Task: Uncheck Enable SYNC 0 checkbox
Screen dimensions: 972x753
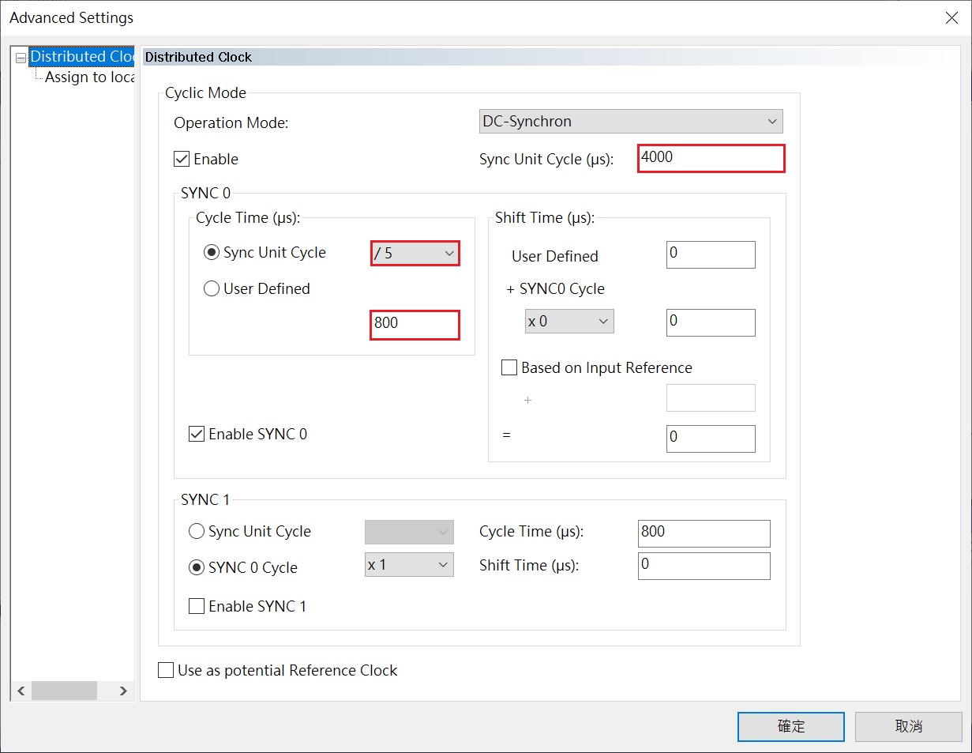Action: tap(197, 435)
